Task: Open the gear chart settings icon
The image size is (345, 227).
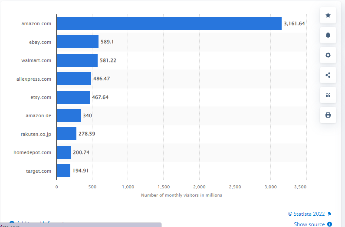Action: coord(328,55)
